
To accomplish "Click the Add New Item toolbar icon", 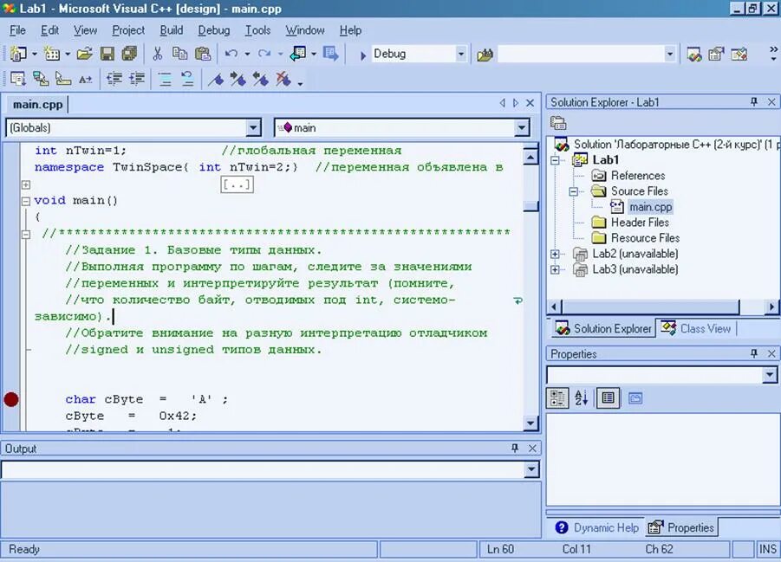I will 52,54.
